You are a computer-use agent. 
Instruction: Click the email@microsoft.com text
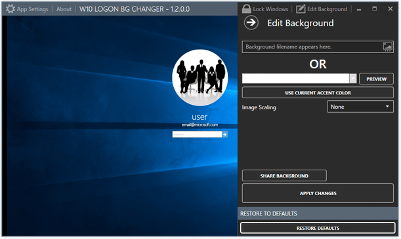point(200,124)
